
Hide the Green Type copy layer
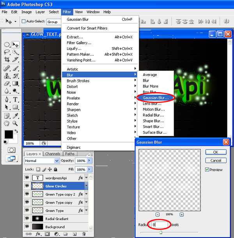[x=27, y=202]
